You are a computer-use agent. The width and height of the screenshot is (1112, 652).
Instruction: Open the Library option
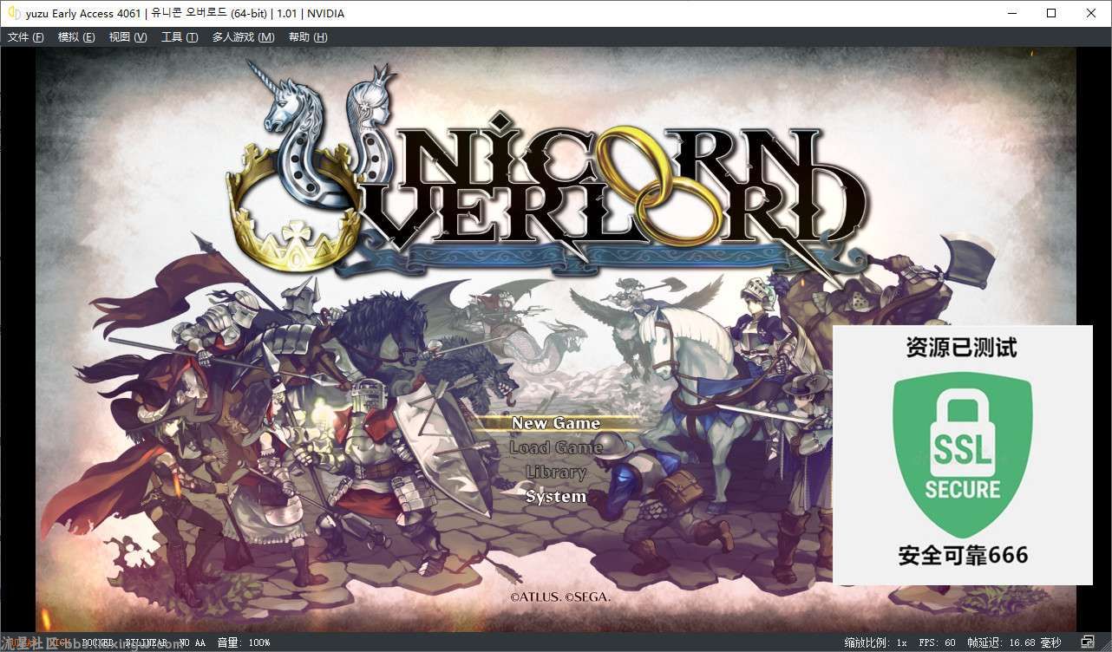tap(556, 472)
